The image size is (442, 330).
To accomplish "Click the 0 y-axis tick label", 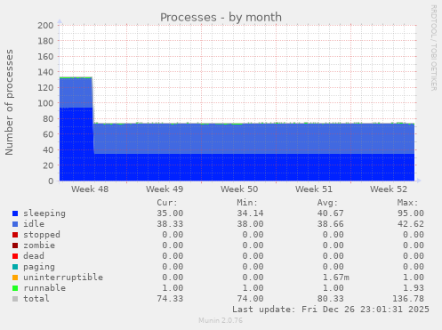I will pyautogui.click(x=51, y=181).
